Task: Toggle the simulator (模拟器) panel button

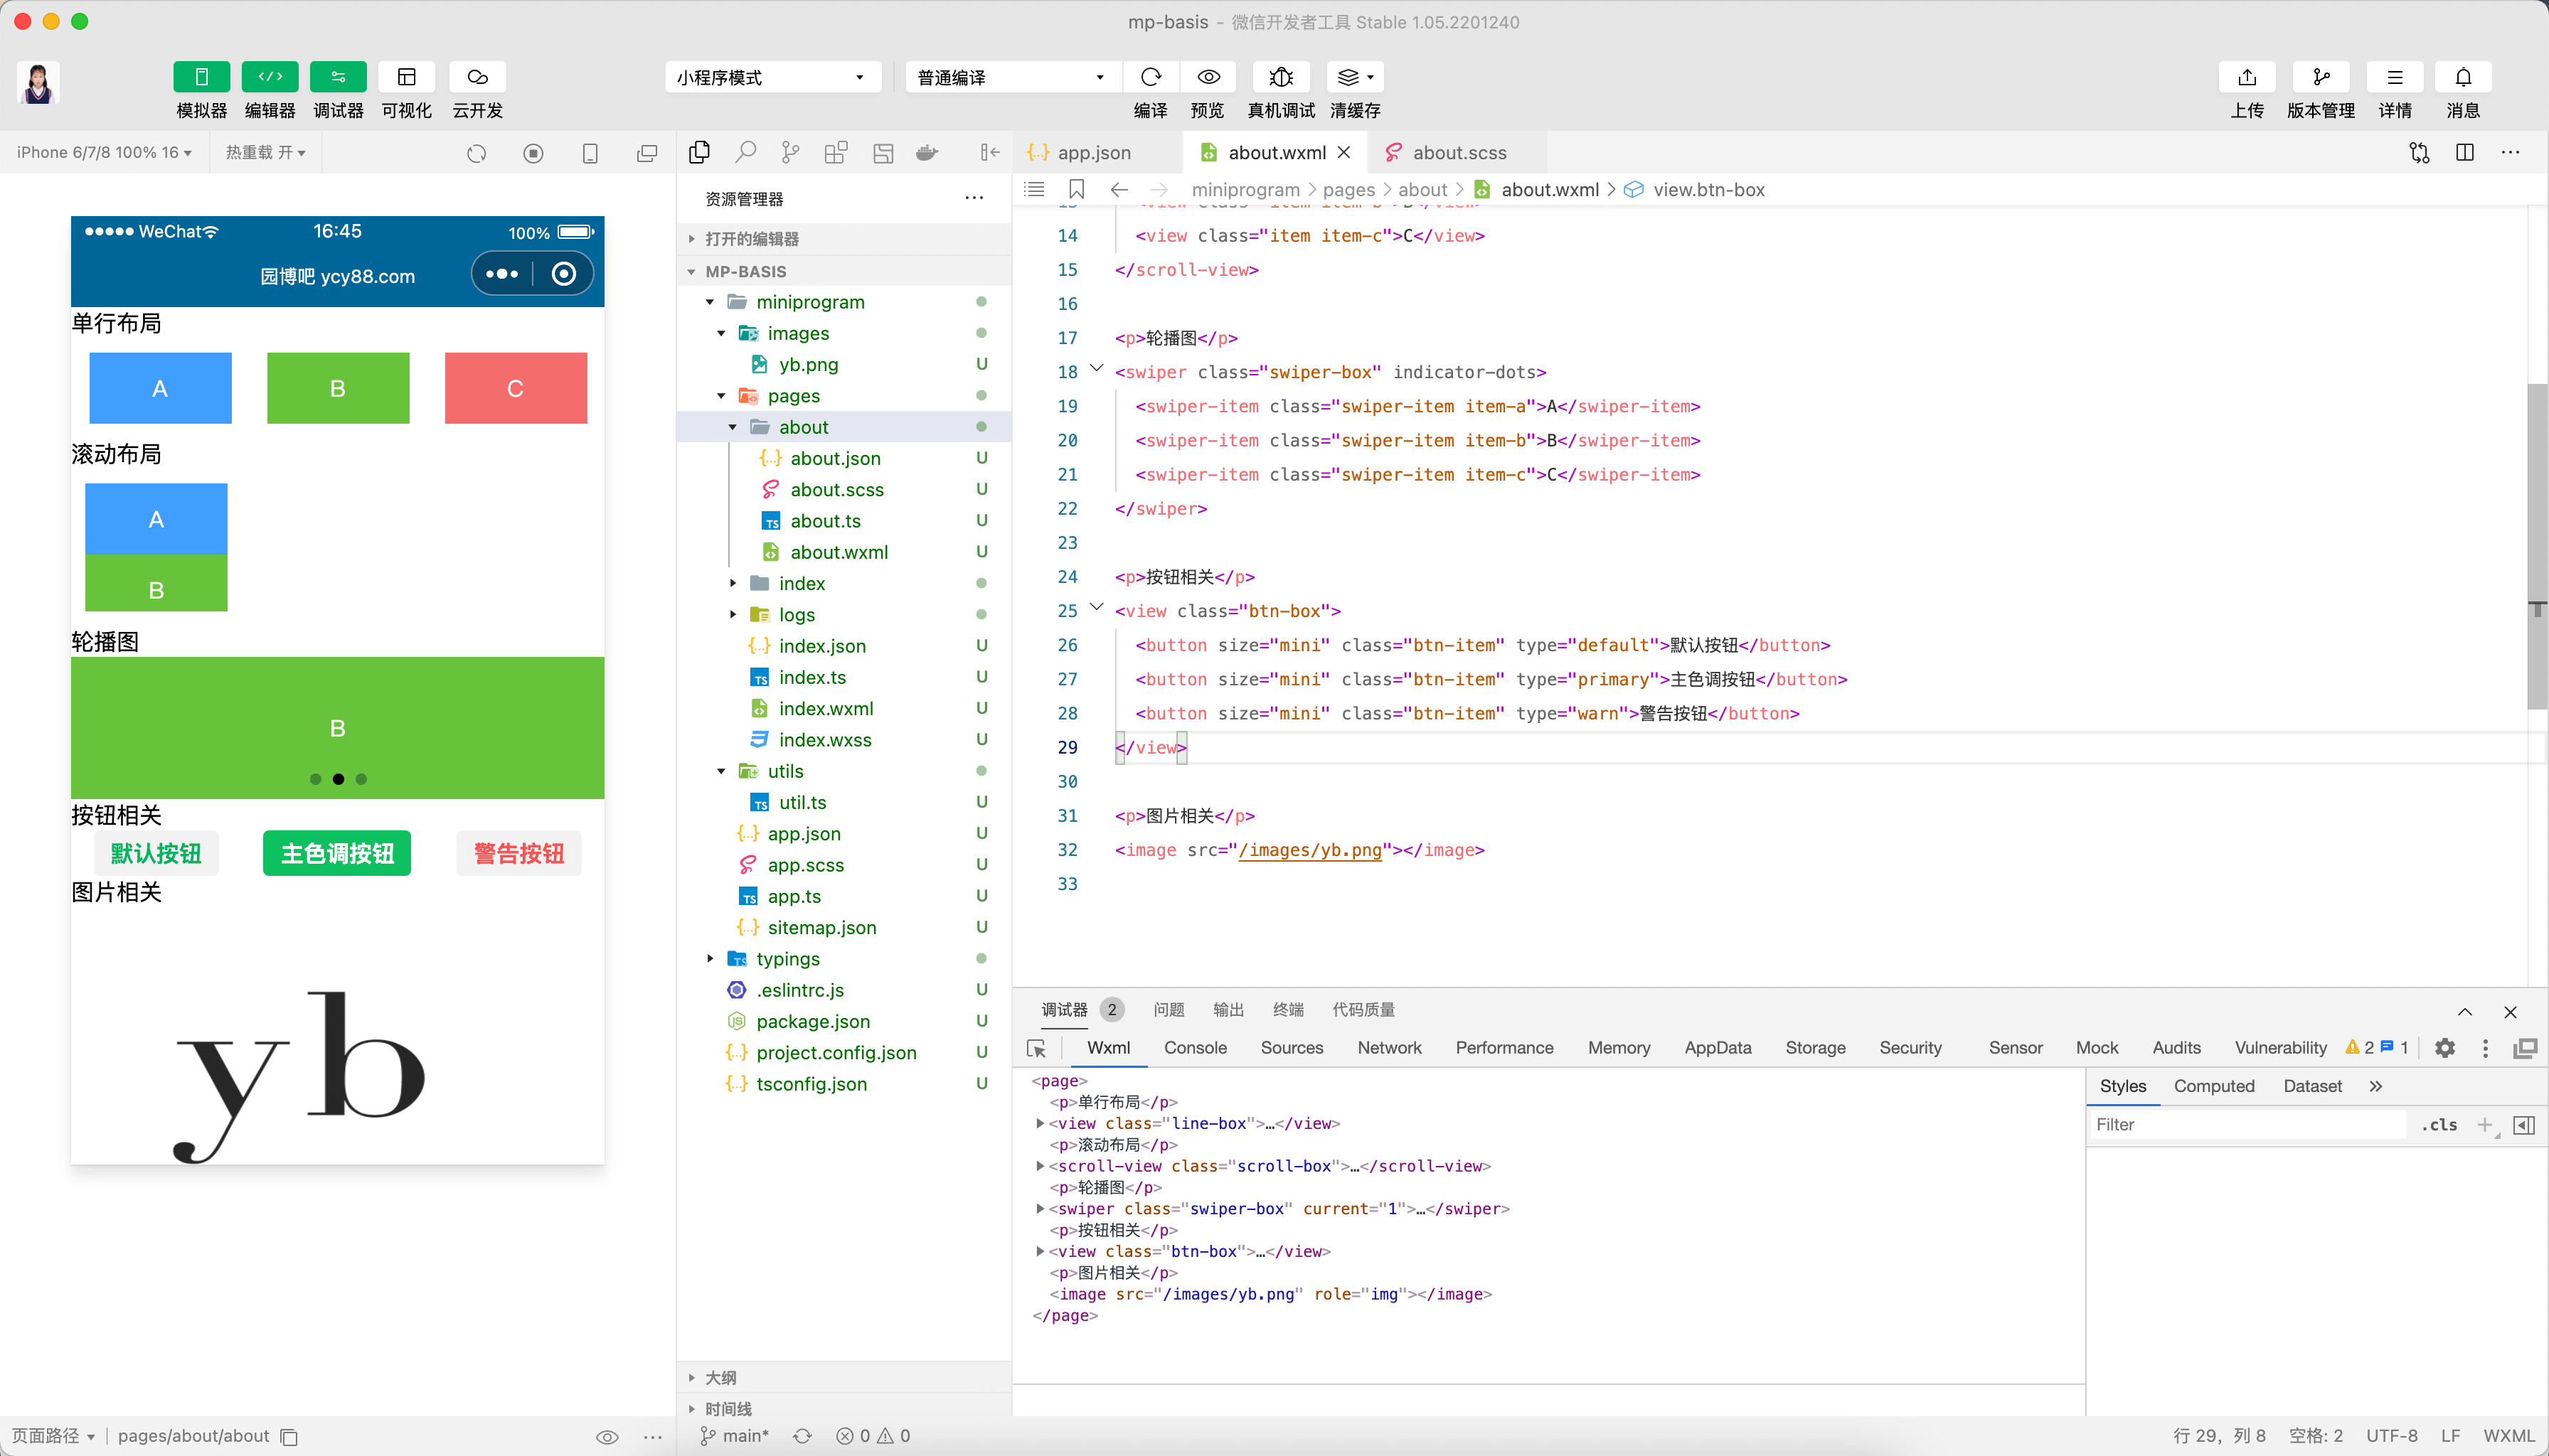Action: coord(201,77)
